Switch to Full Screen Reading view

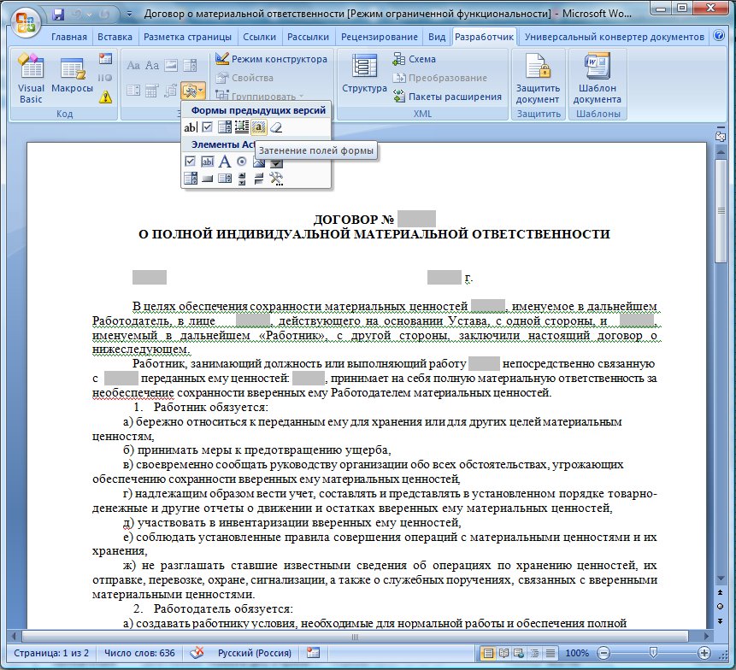point(503,653)
